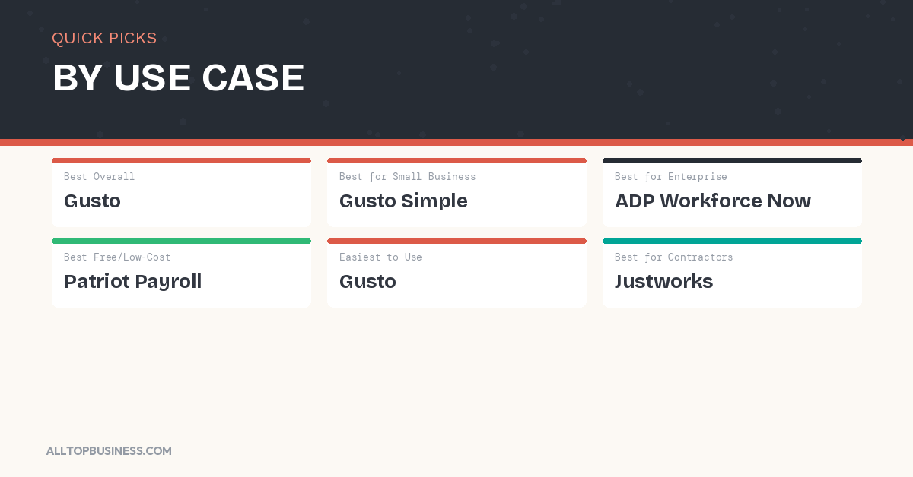
Task: Select the Justworks card
Action: pos(732,273)
